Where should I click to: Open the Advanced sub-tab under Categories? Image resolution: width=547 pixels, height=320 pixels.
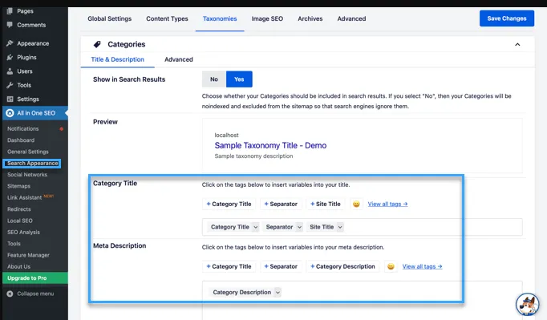[x=179, y=59]
